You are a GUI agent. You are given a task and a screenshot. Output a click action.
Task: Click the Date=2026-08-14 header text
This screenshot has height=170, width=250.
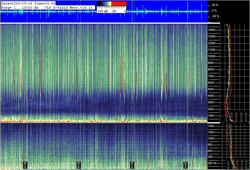[17, 4]
